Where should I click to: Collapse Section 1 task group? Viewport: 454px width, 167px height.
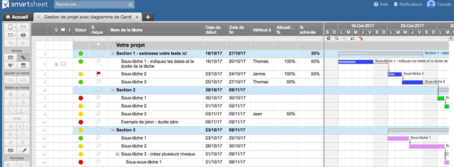[113, 54]
